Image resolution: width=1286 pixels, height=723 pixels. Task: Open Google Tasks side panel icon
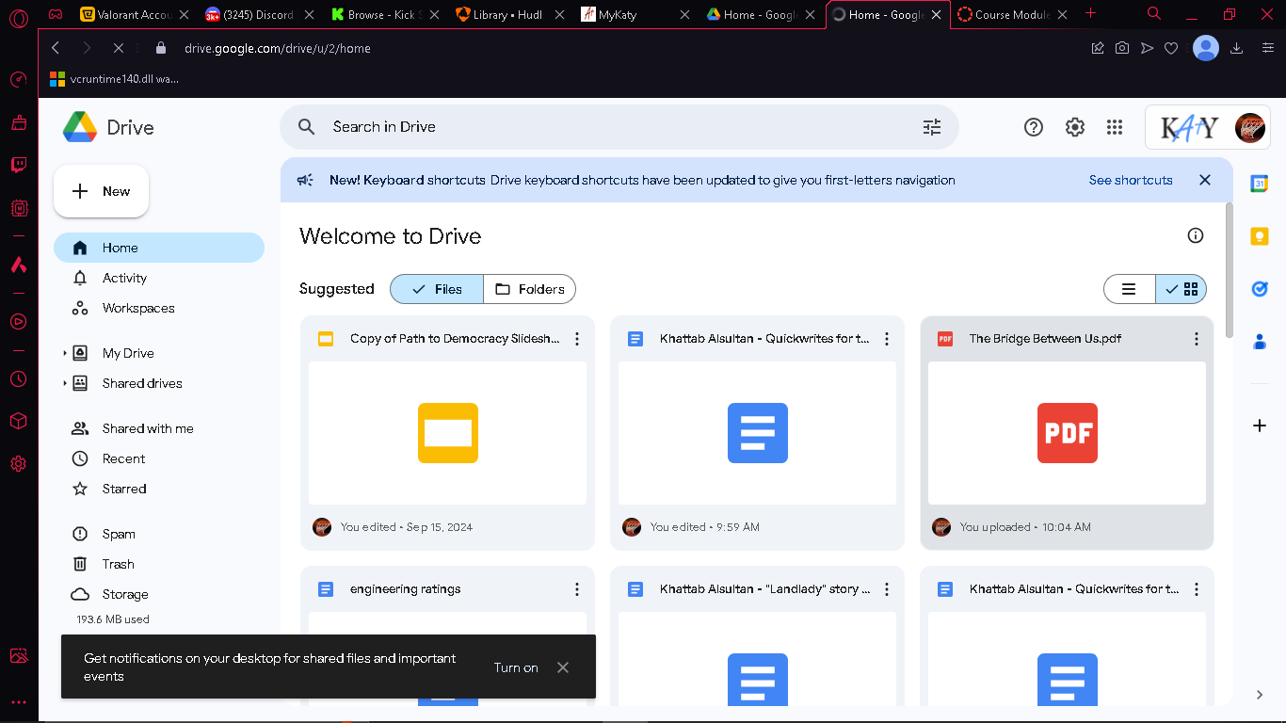1259,289
